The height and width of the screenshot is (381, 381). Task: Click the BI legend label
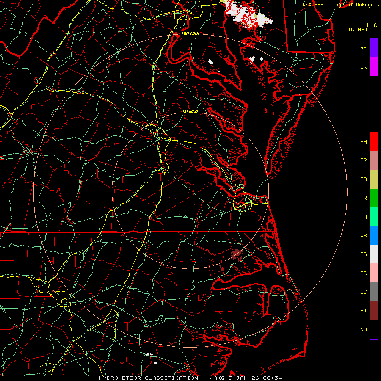(x=363, y=311)
